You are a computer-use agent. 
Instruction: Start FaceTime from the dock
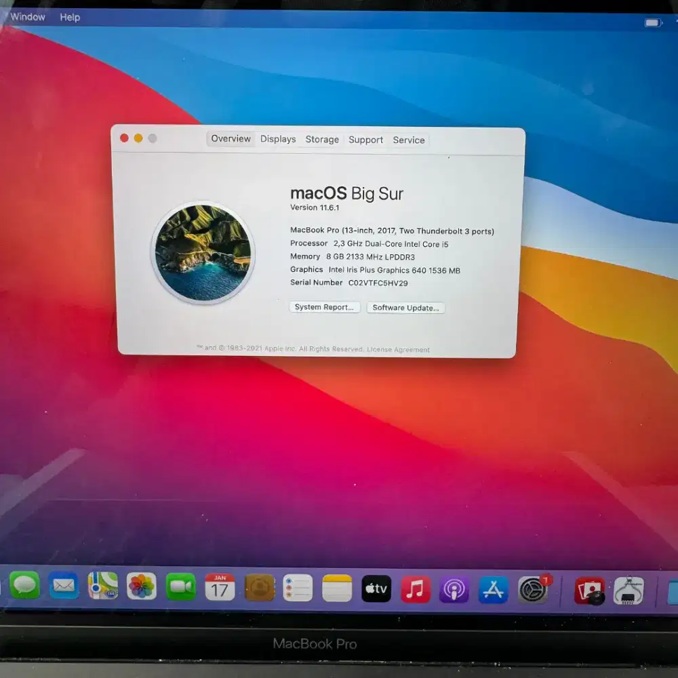point(180,587)
